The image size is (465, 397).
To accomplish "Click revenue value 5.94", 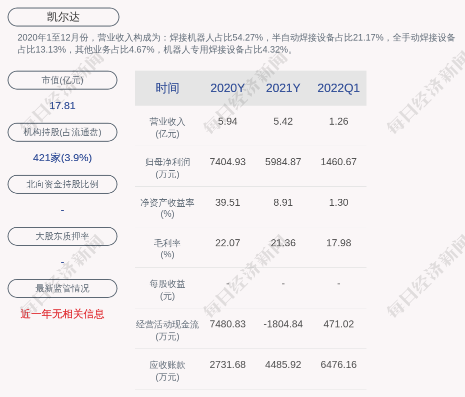I will pos(227,121).
